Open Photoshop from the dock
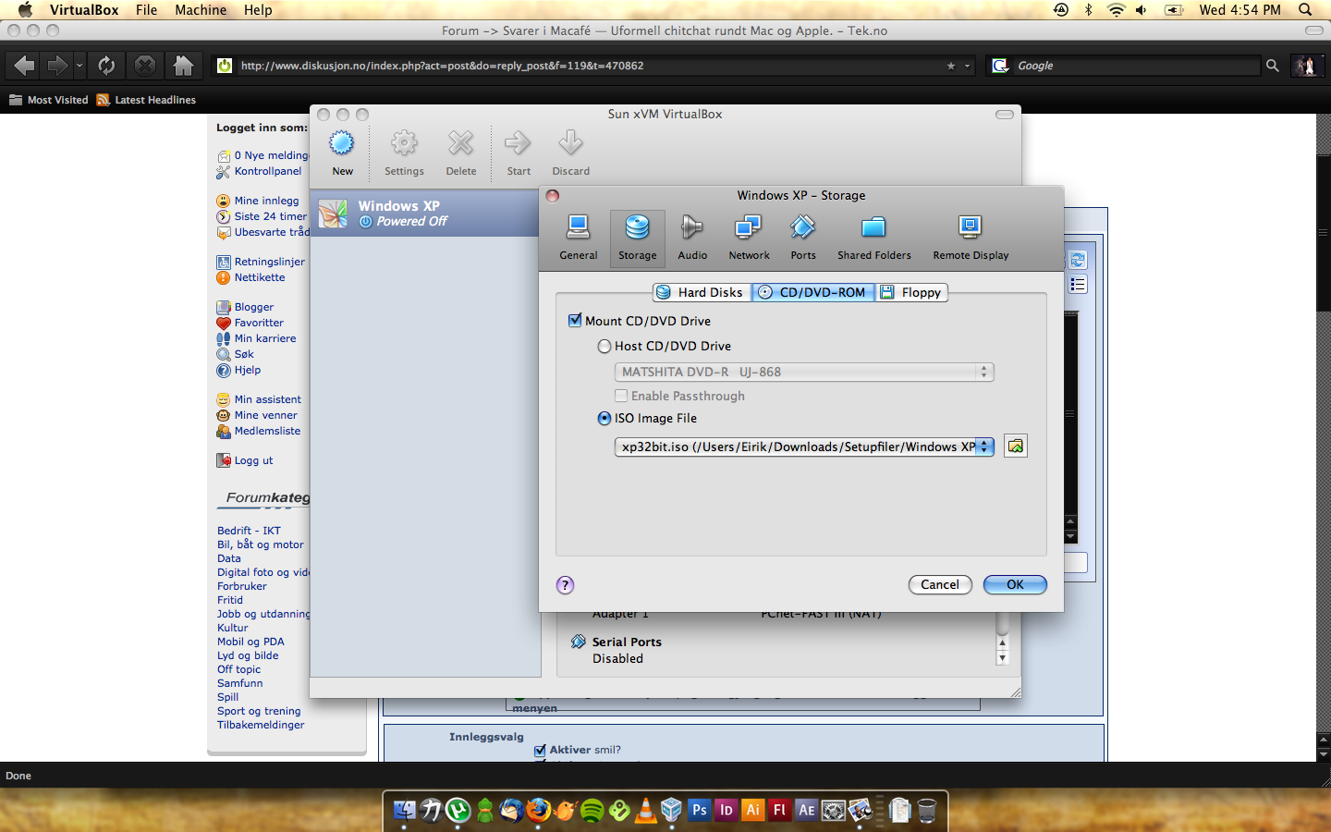The width and height of the screenshot is (1331, 832). [x=699, y=811]
